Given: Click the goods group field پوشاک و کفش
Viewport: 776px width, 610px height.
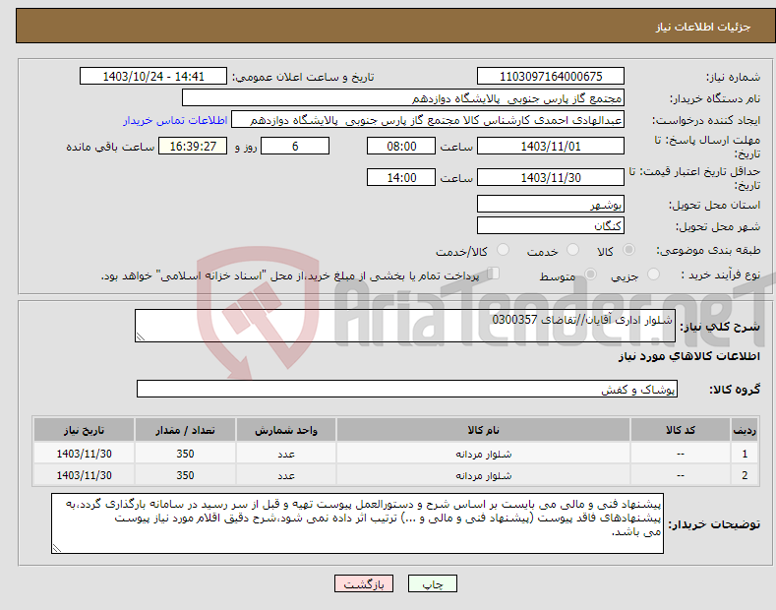Looking at the screenshot, I should pyautogui.click(x=407, y=390).
